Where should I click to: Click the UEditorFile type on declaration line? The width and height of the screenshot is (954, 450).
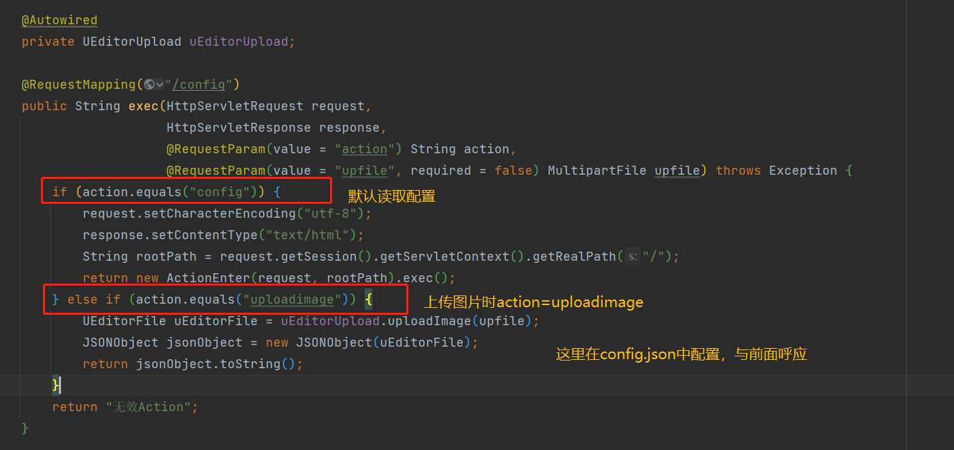pos(124,321)
